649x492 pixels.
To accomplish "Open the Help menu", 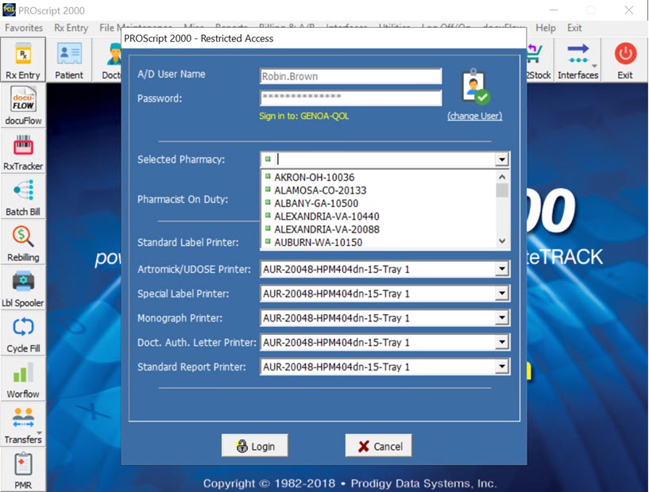I will (546, 28).
